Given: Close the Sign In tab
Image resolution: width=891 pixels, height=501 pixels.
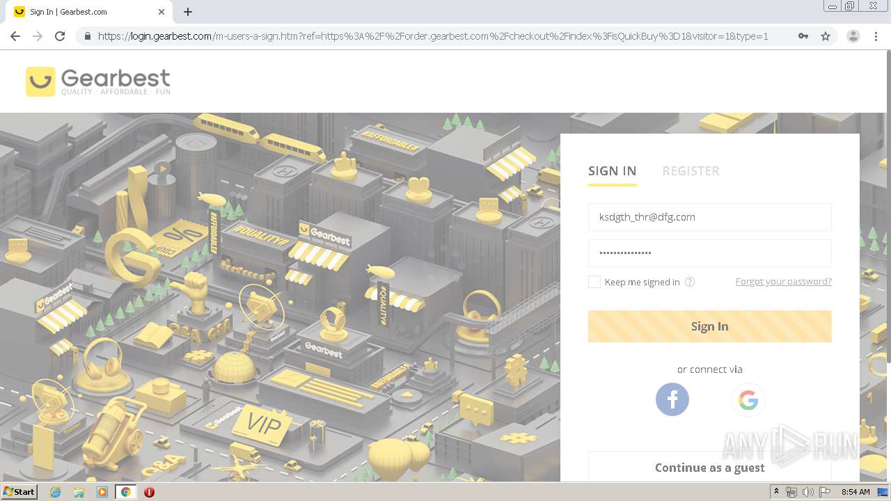Looking at the screenshot, I should point(161,12).
